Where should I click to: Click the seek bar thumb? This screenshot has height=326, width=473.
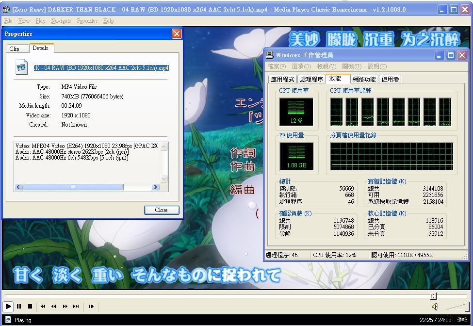point(434,296)
